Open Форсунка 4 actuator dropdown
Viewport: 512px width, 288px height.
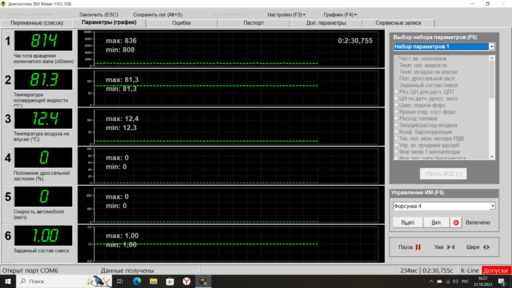(x=492, y=206)
